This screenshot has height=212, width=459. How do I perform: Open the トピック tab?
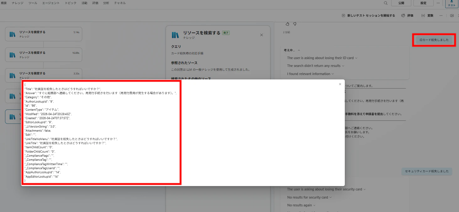pyautogui.click(x=71, y=3)
